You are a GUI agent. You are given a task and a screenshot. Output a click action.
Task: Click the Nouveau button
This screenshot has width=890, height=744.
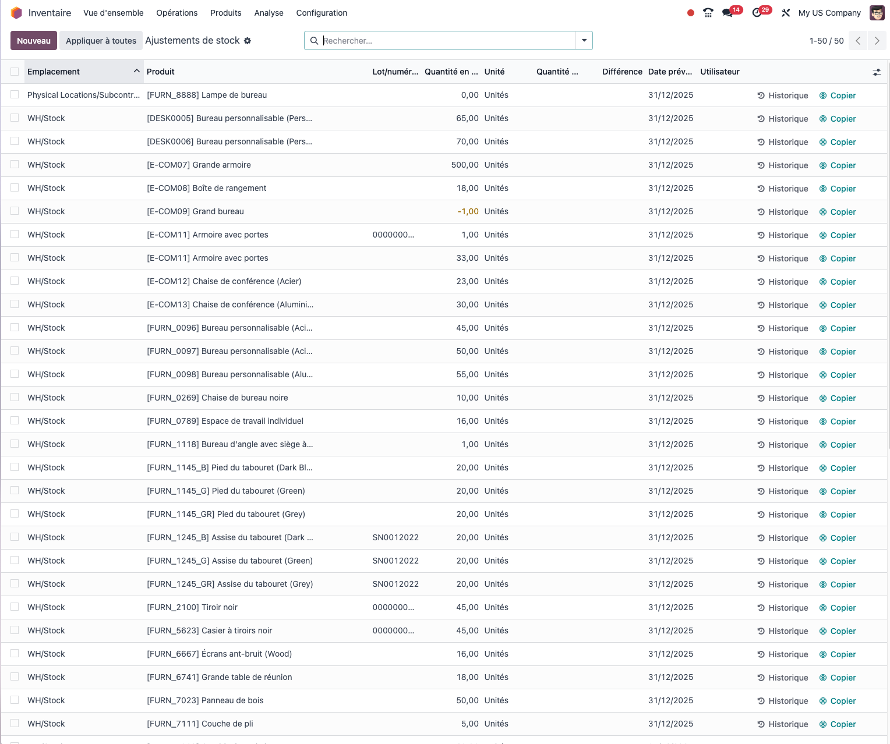point(34,41)
